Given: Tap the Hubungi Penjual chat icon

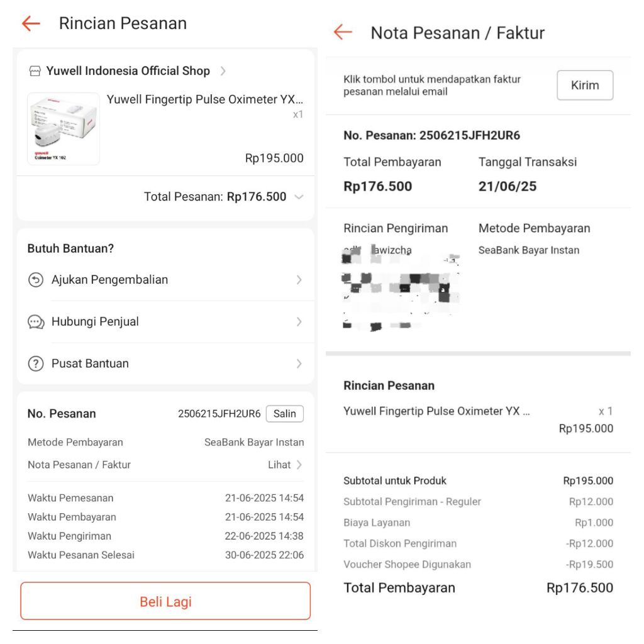Looking at the screenshot, I should 36,322.
